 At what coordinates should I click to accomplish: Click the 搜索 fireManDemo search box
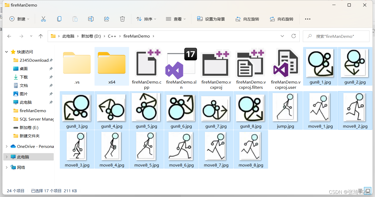[x=336, y=36]
